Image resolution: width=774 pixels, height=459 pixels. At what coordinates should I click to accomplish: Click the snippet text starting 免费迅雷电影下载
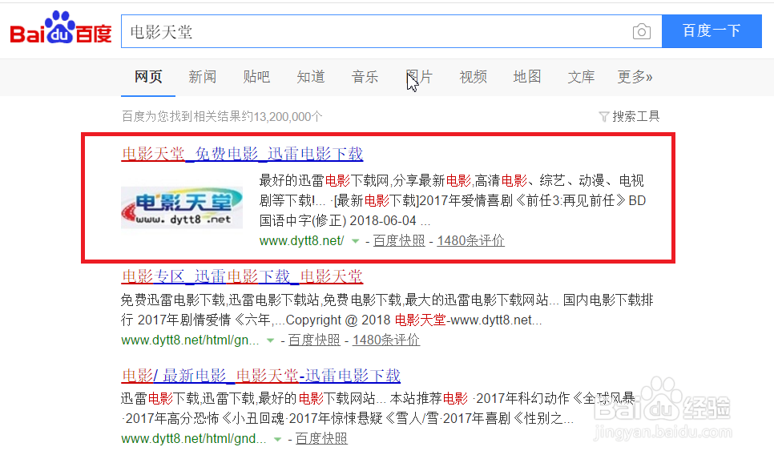click(x=387, y=310)
